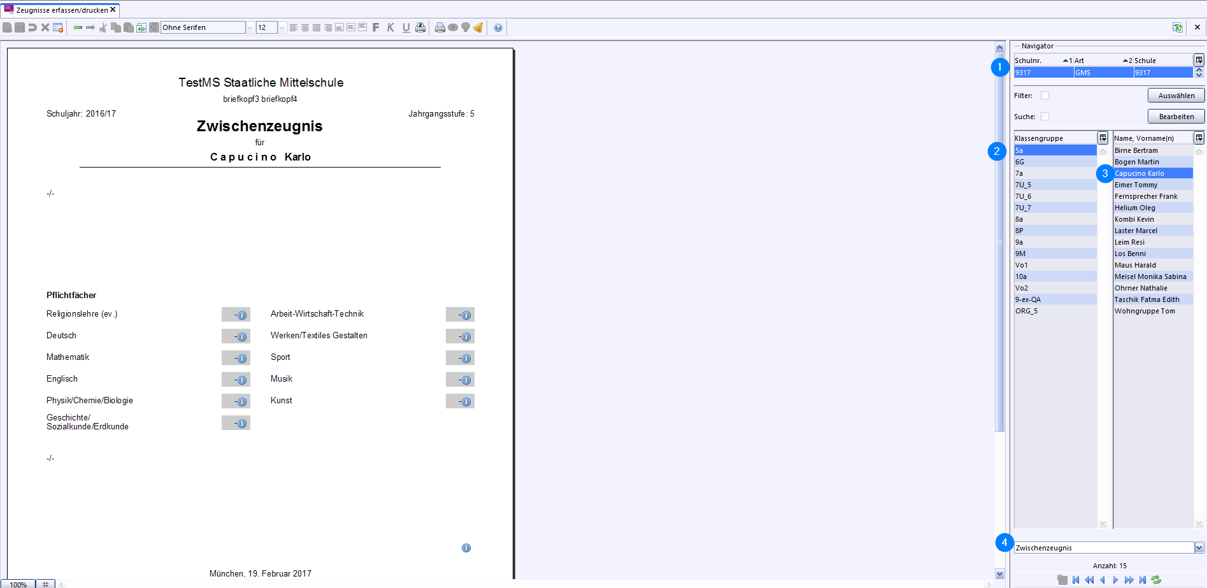Viewport: 1207px width, 588px height.
Task: Click green refresh icon in navigator
Action: click(1156, 580)
